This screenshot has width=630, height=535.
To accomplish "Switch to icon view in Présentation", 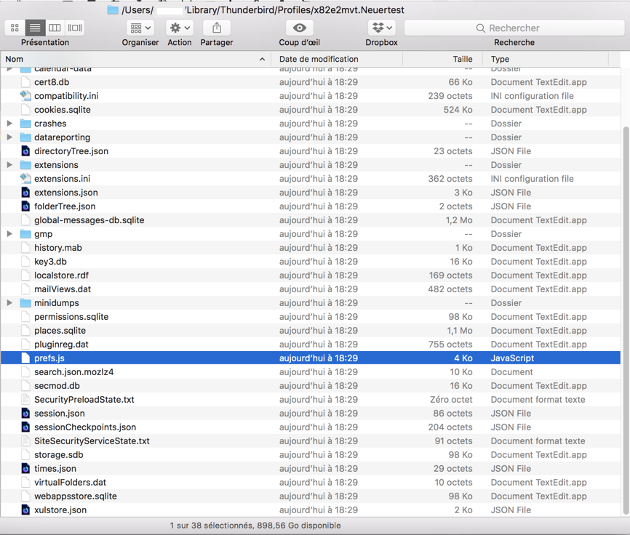I will pyautogui.click(x=15, y=28).
